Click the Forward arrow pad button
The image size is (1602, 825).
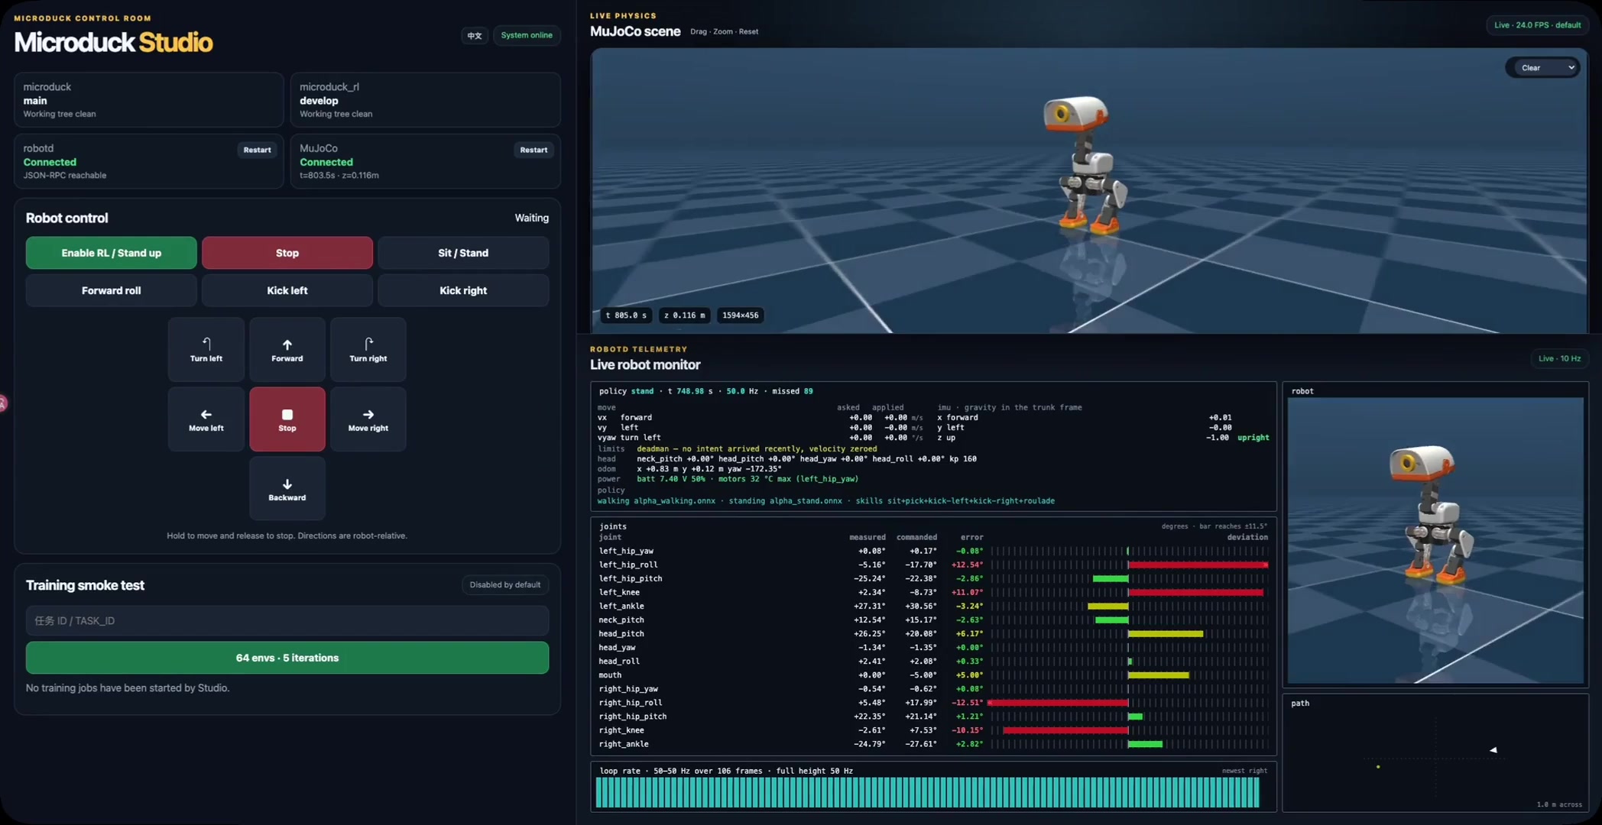point(287,350)
